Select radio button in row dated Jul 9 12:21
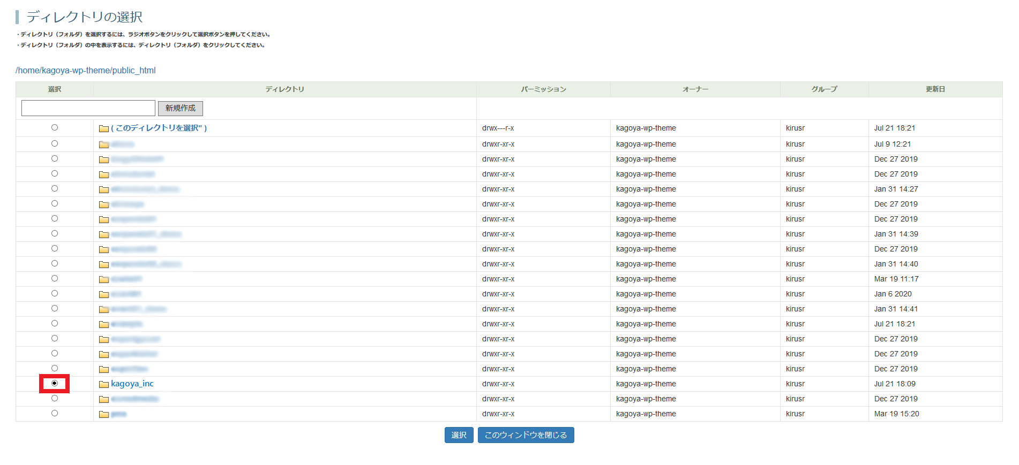The image size is (1019, 465). click(55, 143)
